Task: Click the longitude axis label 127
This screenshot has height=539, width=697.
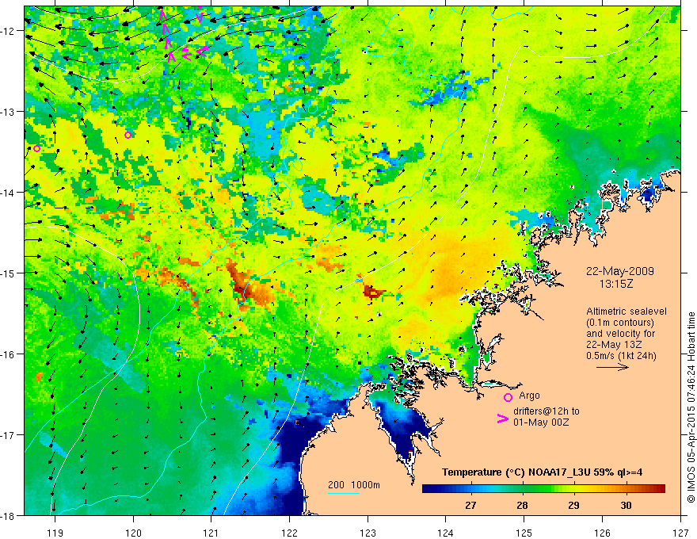Action: point(680,533)
